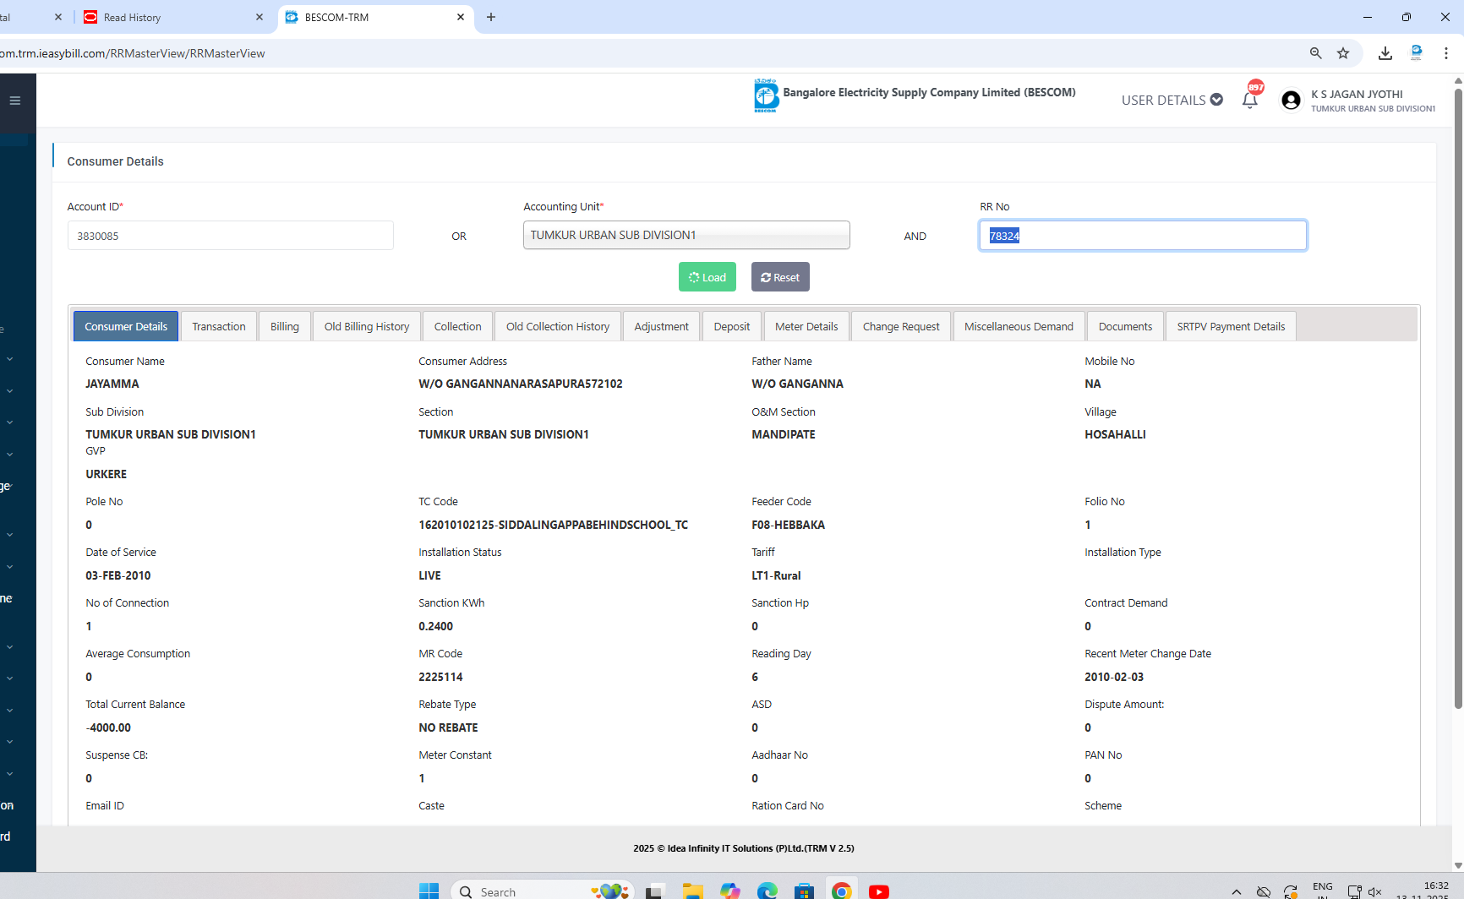Open Copilot from the taskbar
Screen dimensions: 1464x899
click(x=730, y=891)
